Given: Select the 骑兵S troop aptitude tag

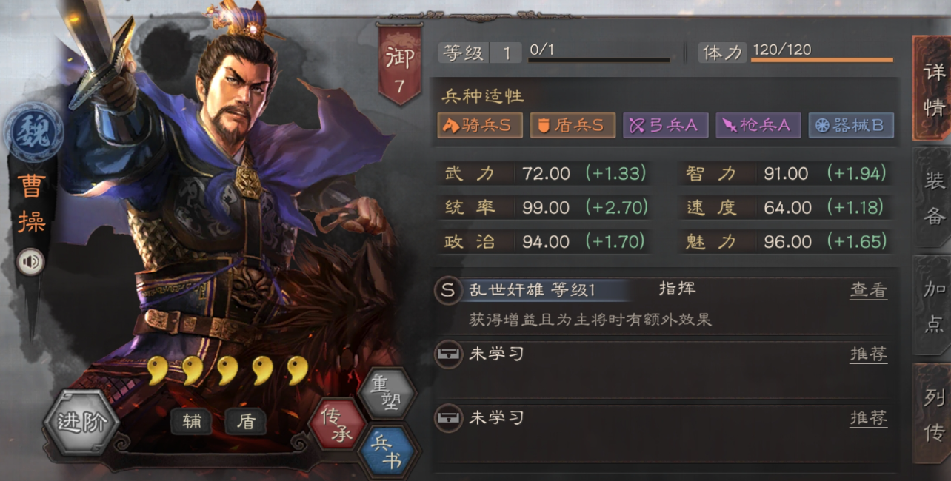Looking at the screenshot, I should pos(478,125).
